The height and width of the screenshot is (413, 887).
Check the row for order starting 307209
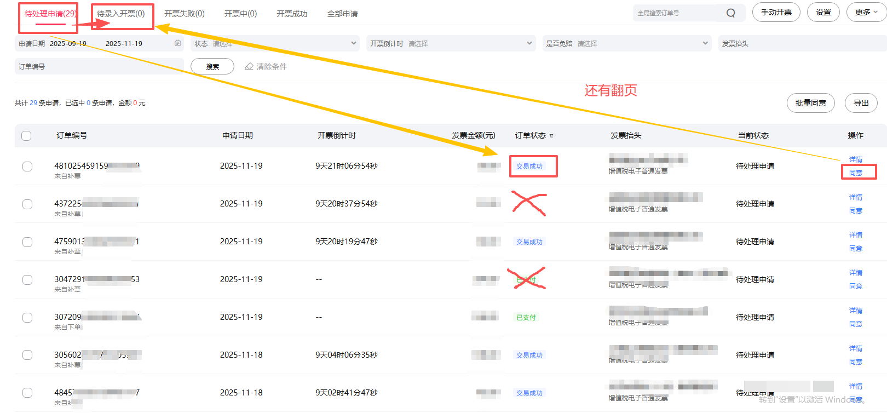coord(27,318)
